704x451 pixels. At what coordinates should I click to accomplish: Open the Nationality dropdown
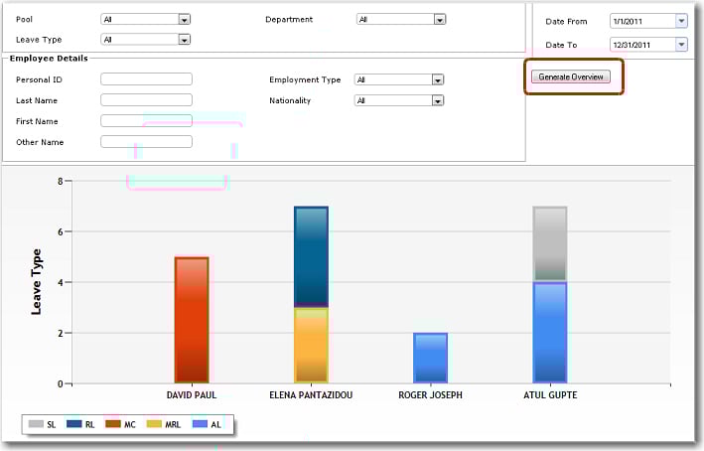[x=437, y=100]
